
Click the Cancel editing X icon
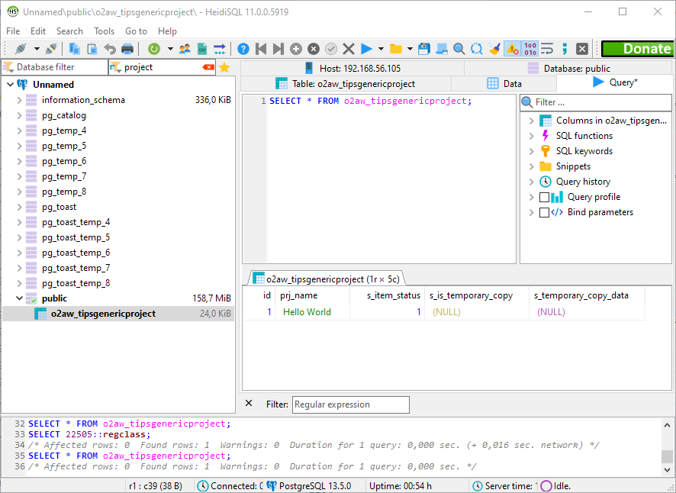(x=349, y=49)
